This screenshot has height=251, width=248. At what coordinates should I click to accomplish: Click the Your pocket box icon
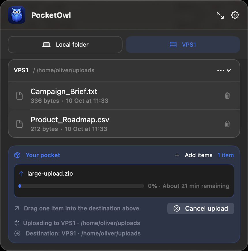click(x=17, y=155)
